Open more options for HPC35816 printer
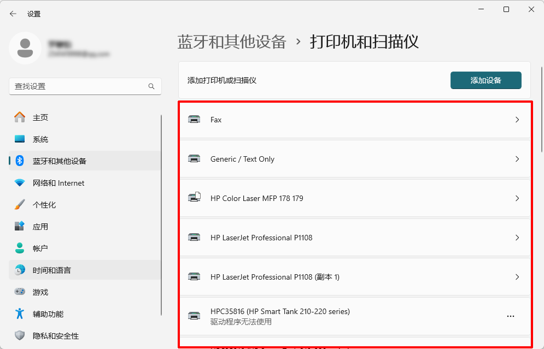 (510, 316)
